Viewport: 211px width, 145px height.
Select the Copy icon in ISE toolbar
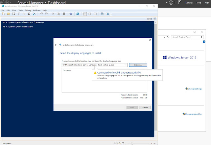click(24, 14)
